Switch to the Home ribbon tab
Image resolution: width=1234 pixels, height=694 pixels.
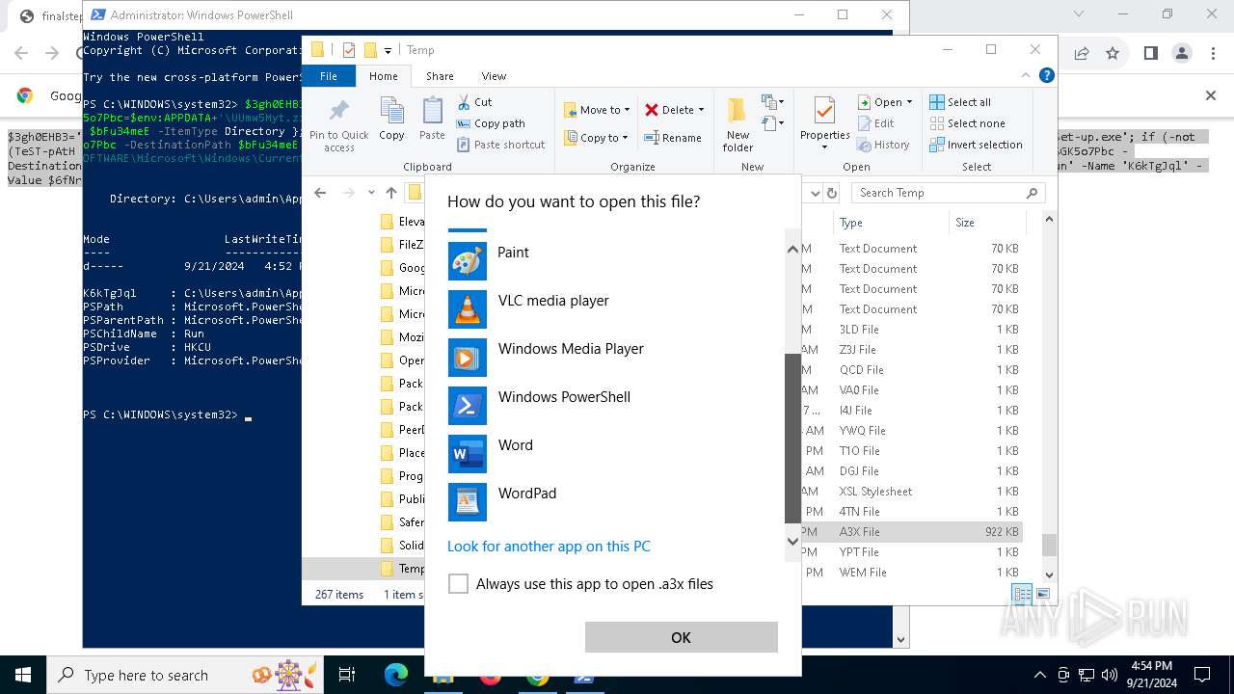tap(384, 76)
